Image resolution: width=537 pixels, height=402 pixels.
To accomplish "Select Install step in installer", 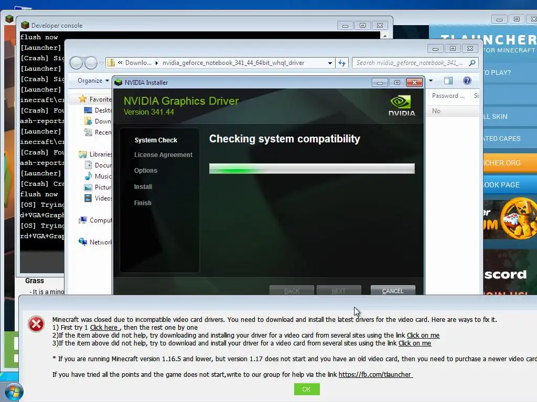I will pyautogui.click(x=143, y=187).
